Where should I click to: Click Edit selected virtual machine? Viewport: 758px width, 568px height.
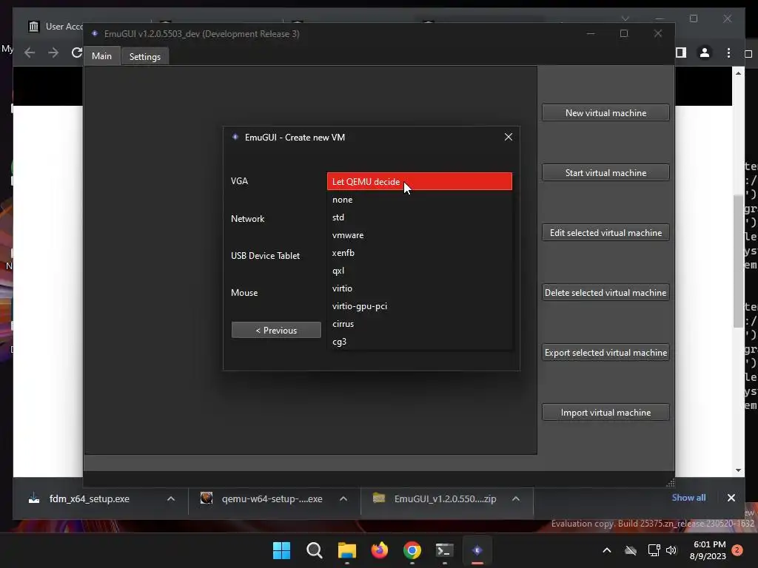(x=606, y=232)
